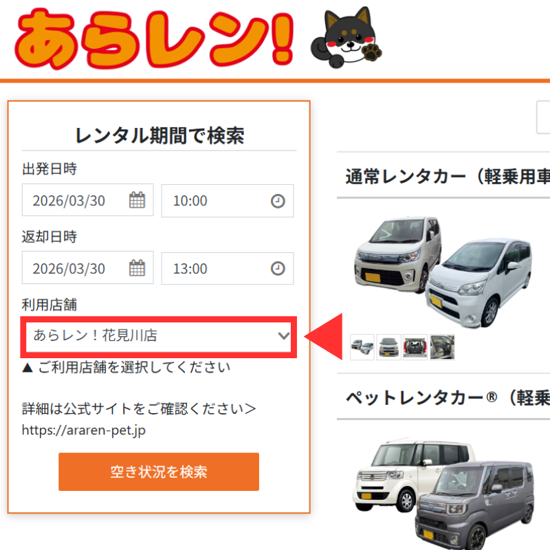Open the https://araren-pet.jp link
550x550 pixels.
point(83,430)
